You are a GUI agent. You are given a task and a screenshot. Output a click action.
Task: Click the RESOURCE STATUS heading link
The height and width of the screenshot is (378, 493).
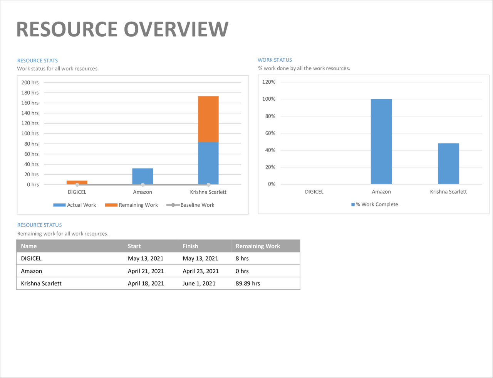coord(39,225)
